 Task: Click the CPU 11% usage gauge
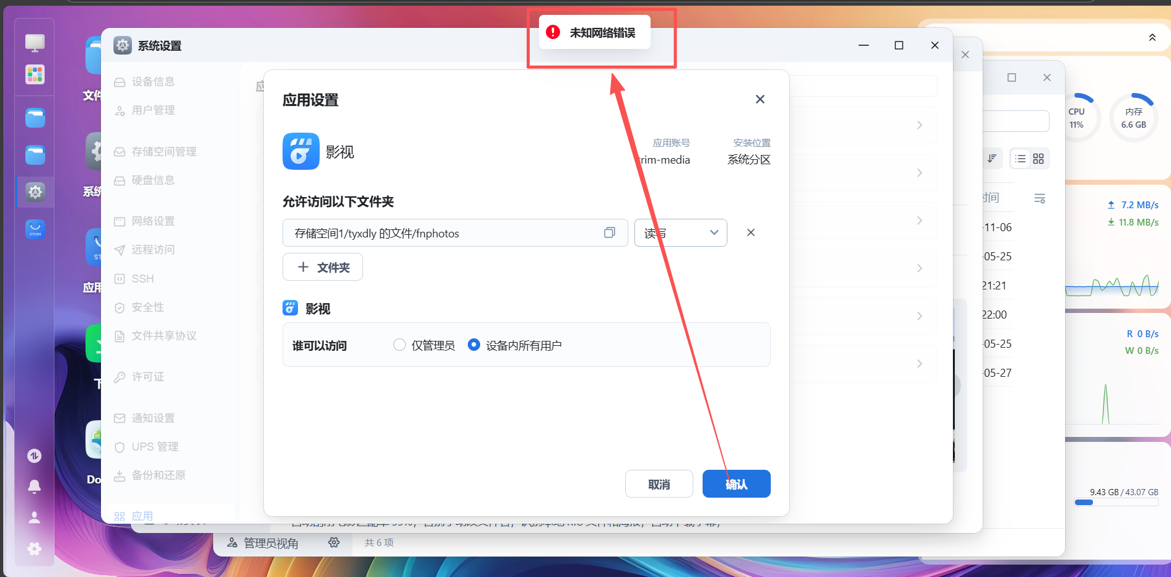click(1077, 118)
